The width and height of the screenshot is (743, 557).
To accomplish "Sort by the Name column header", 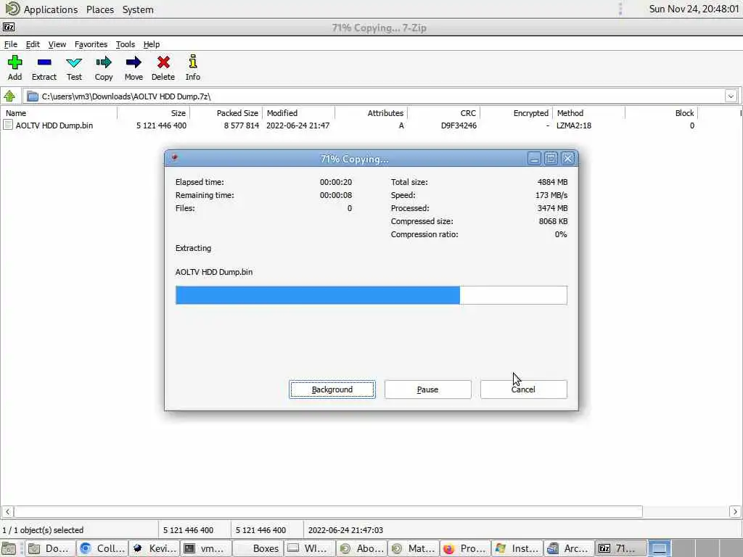I will [59, 112].
